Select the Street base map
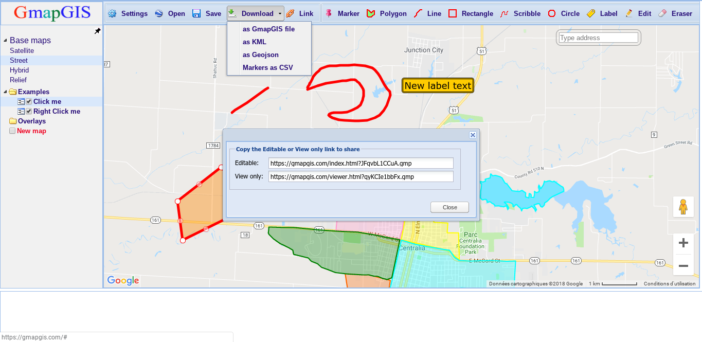This screenshot has width=702, height=342. (x=19, y=61)
